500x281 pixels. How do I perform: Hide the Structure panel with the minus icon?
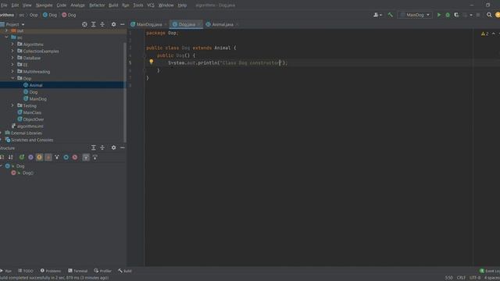click(123, 148)
